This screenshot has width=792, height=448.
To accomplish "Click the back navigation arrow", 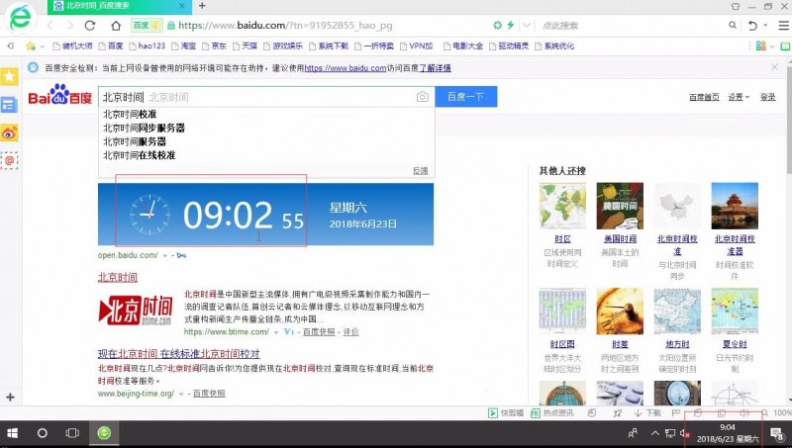I will (50, 26).
